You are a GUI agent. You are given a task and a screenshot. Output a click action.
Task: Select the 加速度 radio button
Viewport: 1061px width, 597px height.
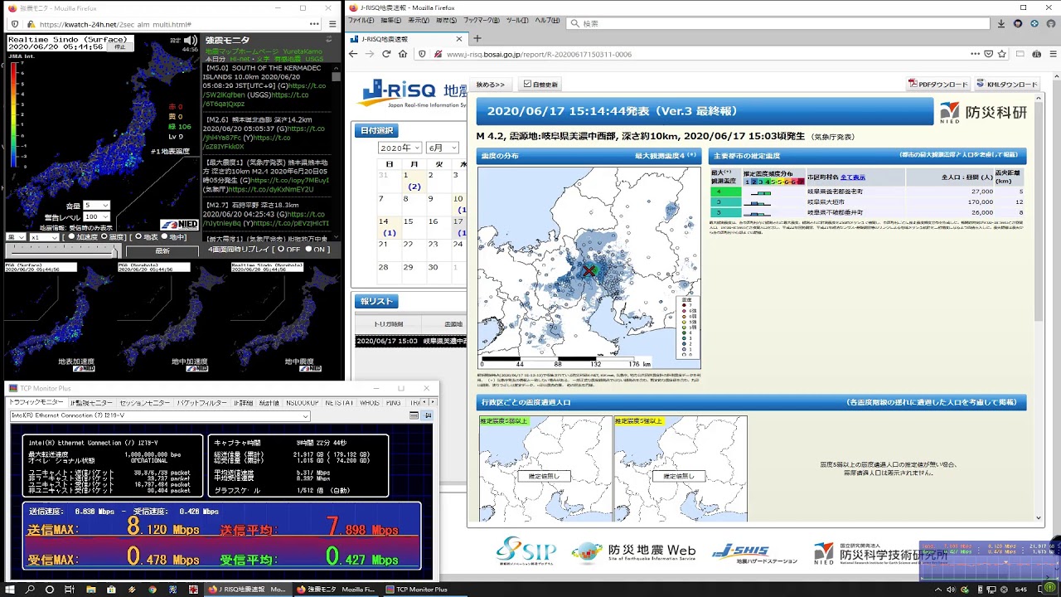coord(71,237)
